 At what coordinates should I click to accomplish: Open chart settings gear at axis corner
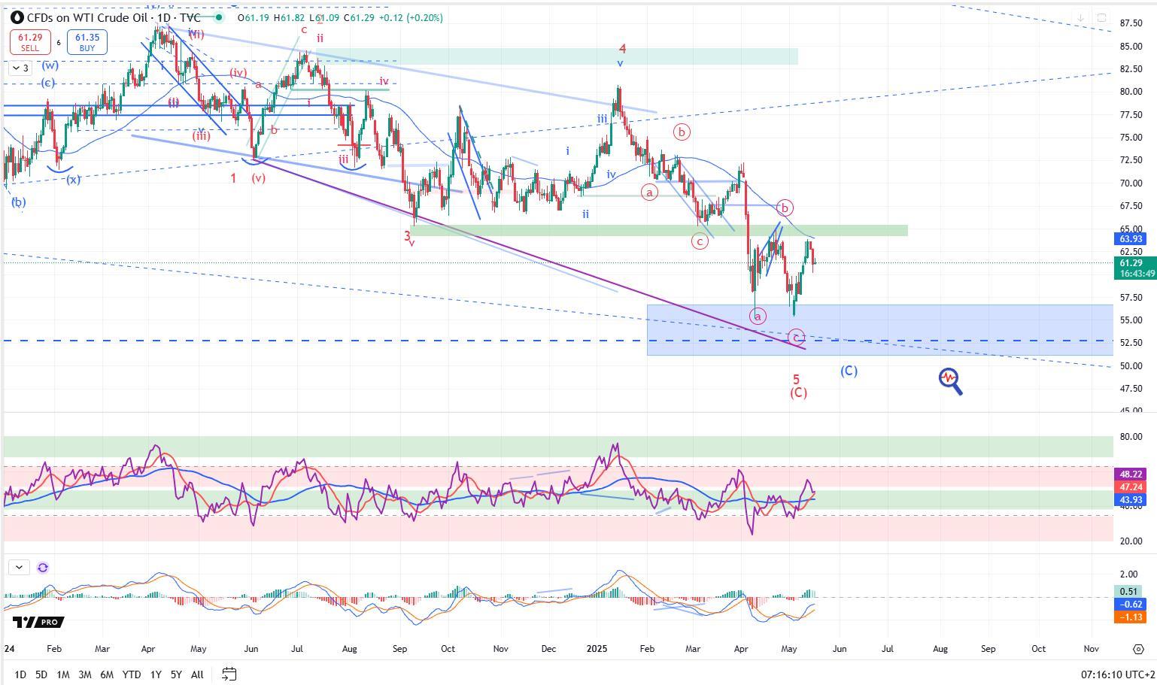1139,649
